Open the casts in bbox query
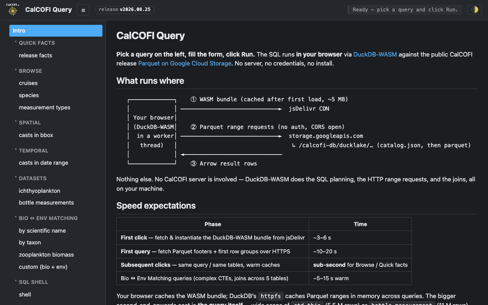Screen dimensions: 488x305 [36, 135]
